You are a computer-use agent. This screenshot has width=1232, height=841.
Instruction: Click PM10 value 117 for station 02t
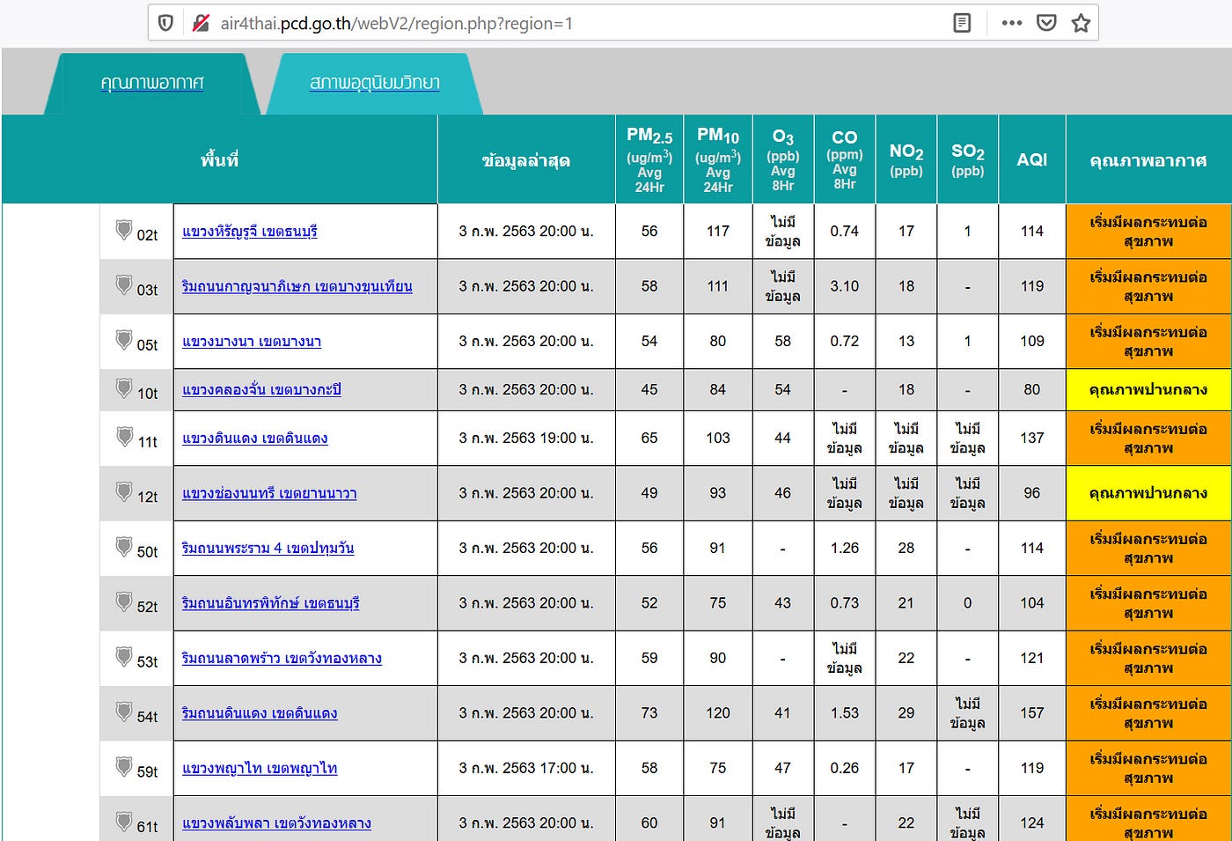point(718,231)
